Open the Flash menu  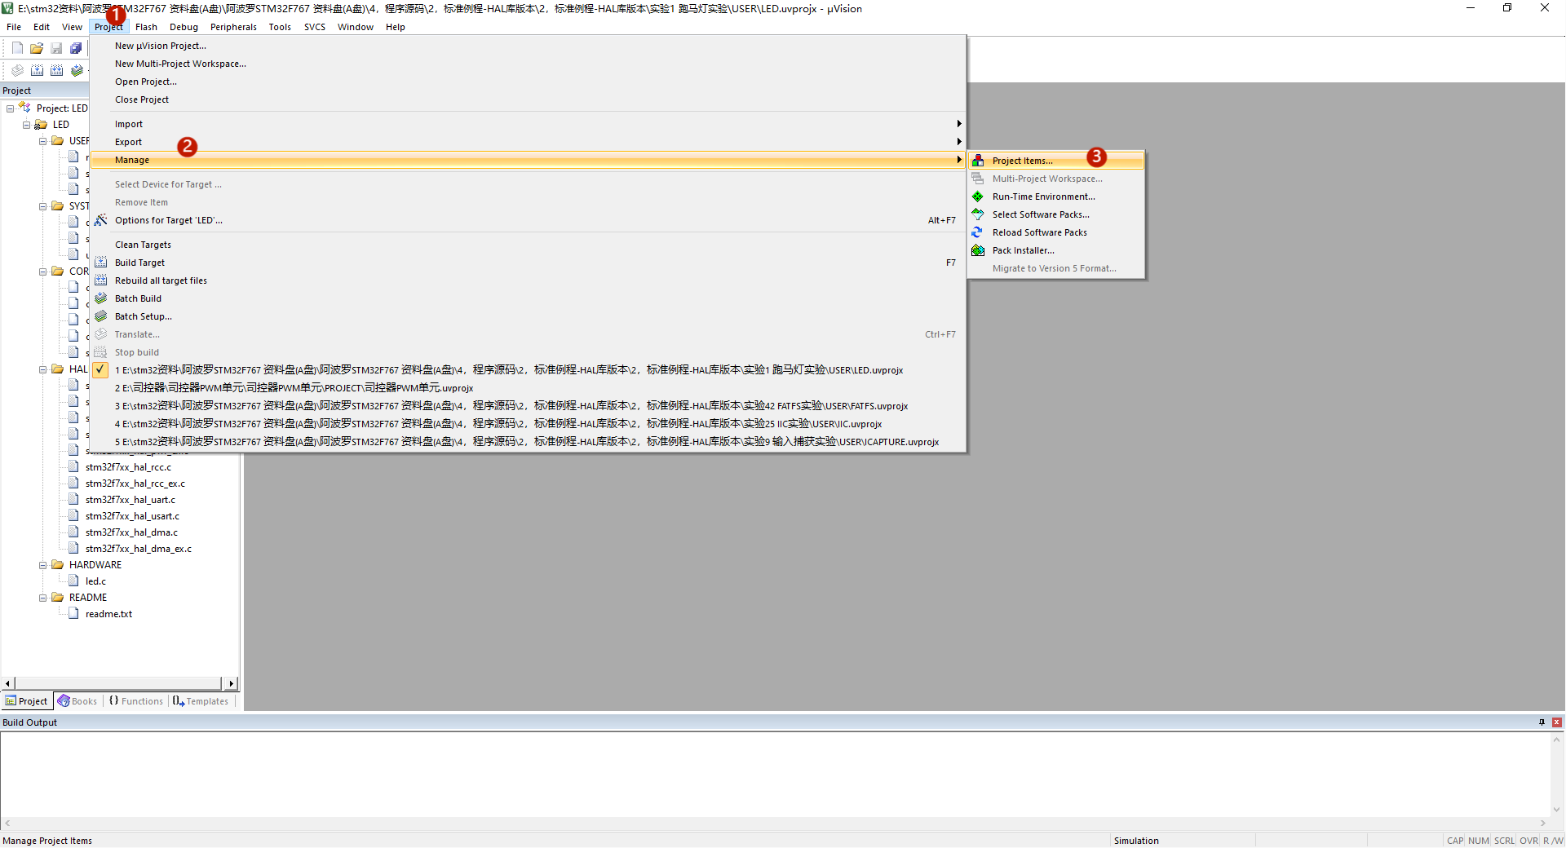(146, 27)
